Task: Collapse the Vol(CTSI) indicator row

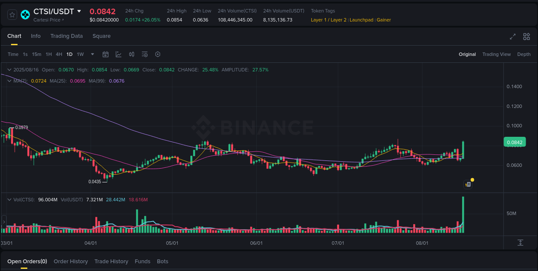Action: point(9,199)
